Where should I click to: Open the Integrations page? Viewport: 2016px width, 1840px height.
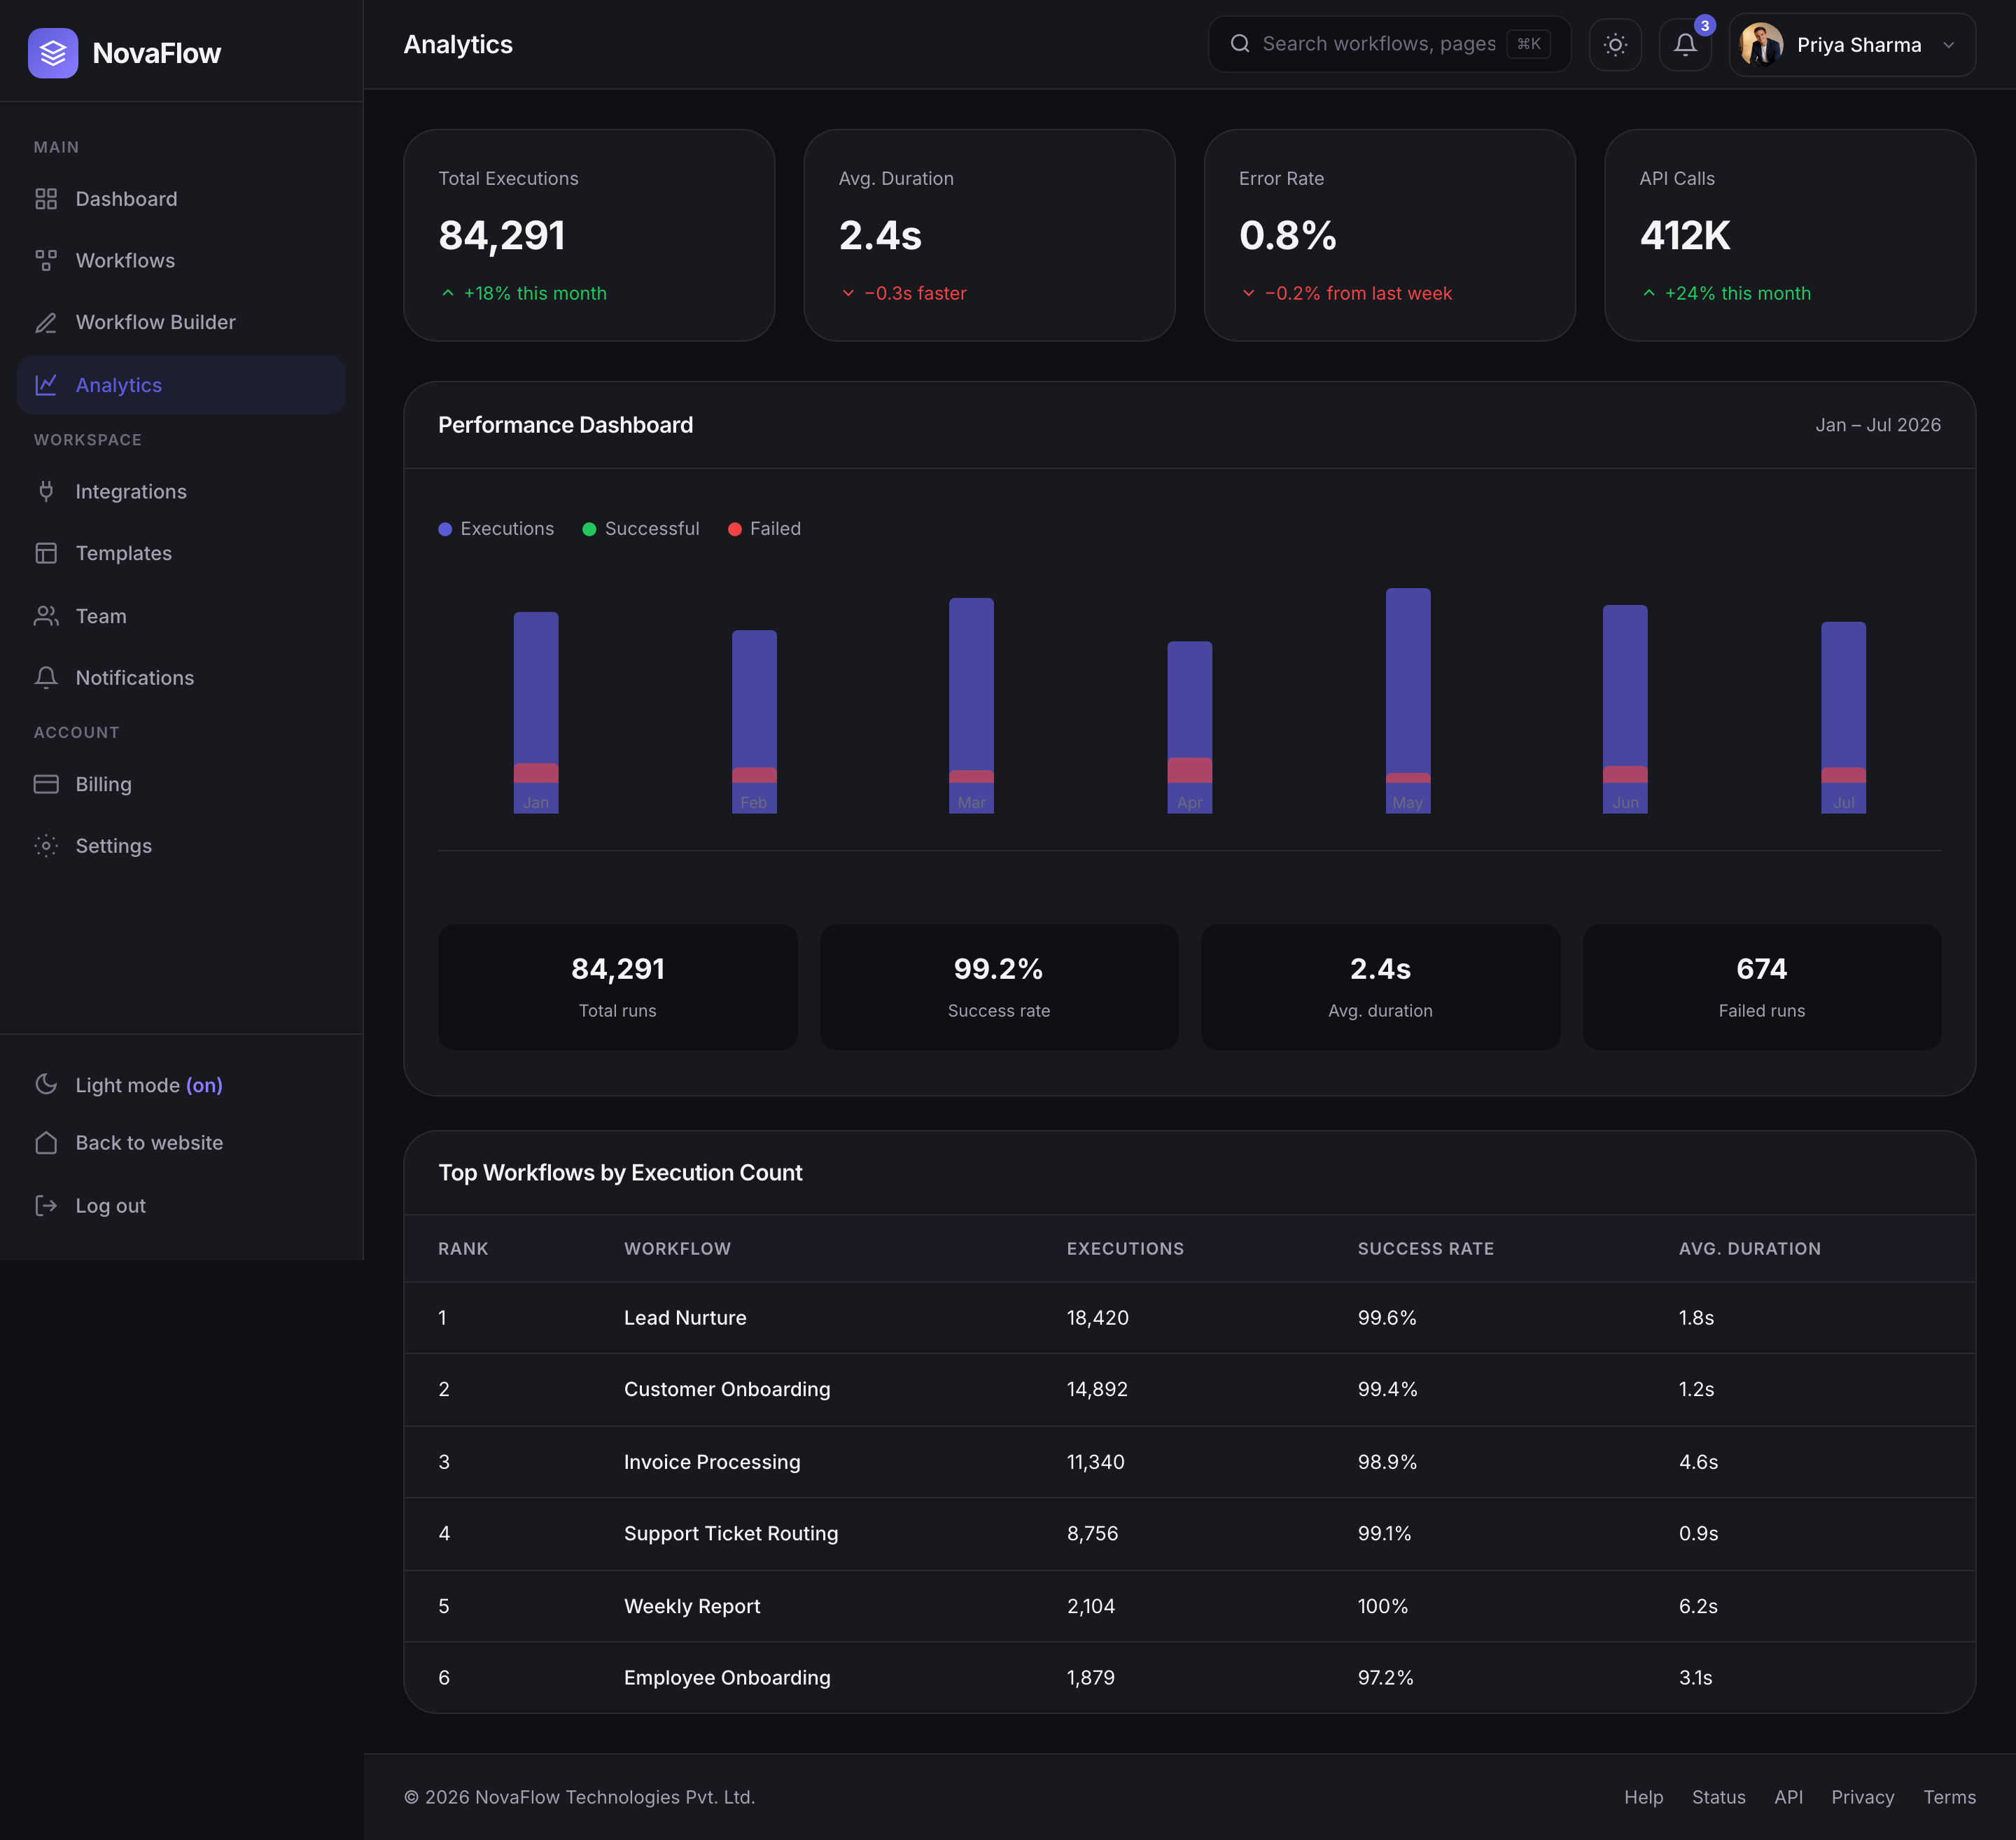point(181,491)
